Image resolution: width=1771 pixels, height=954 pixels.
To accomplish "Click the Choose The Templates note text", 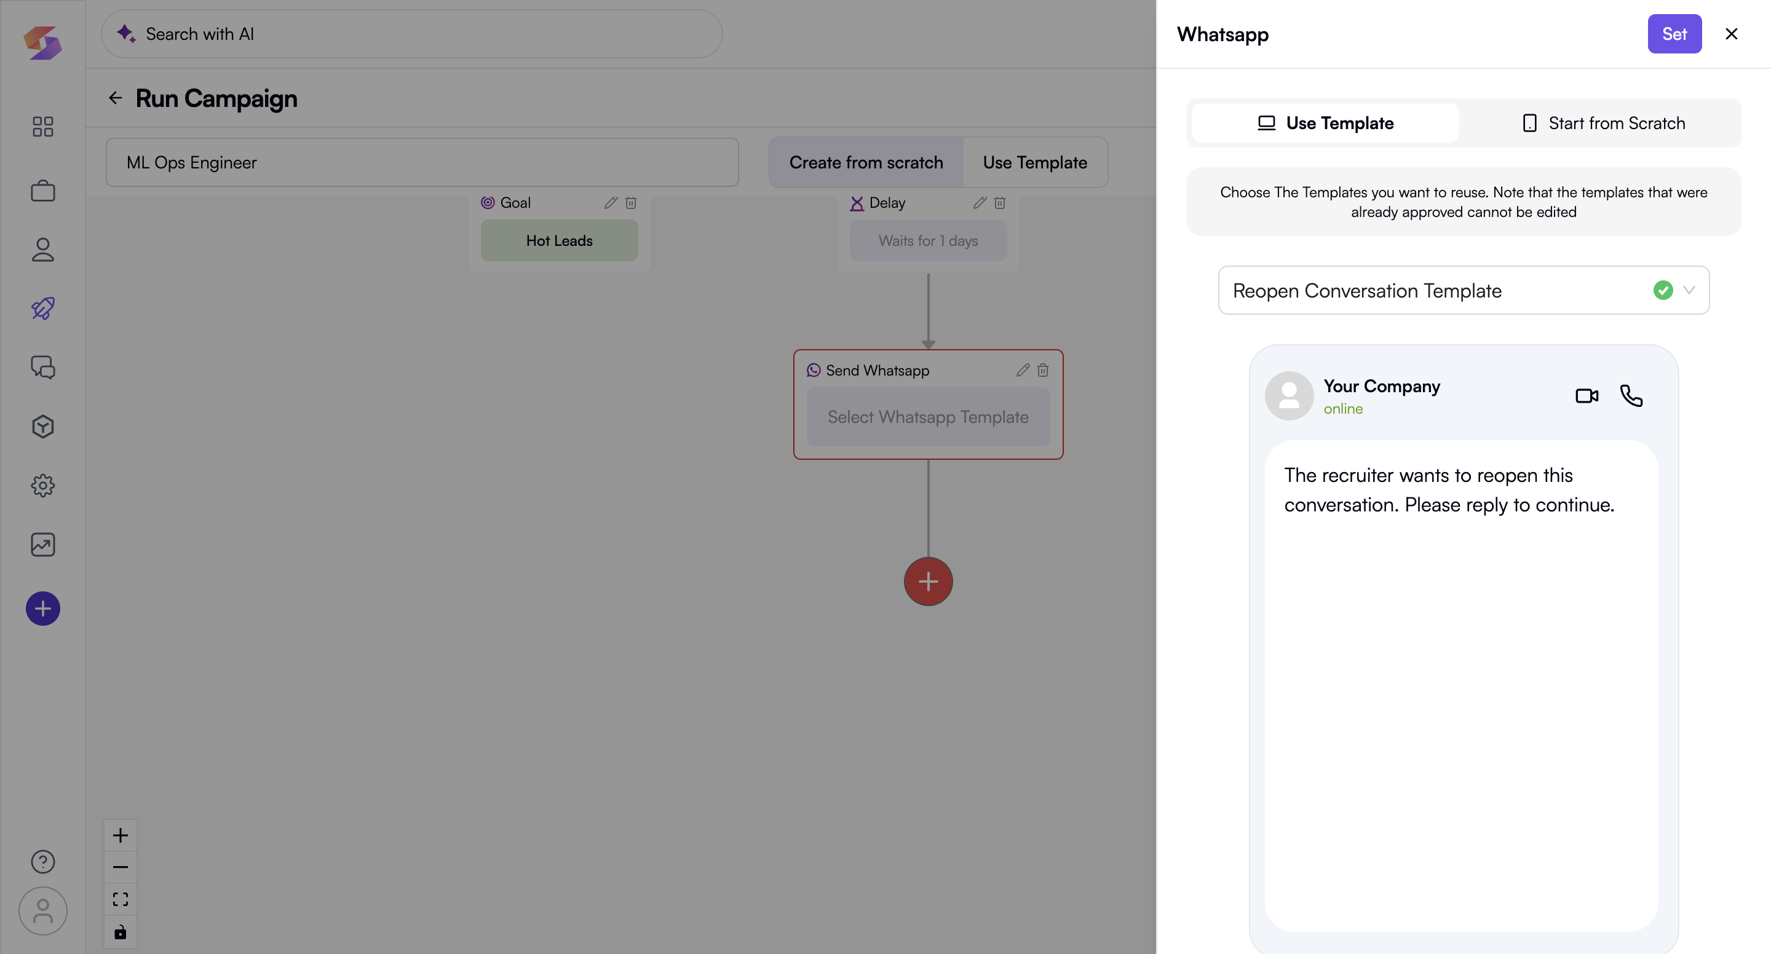I will tap(1464, 202).
